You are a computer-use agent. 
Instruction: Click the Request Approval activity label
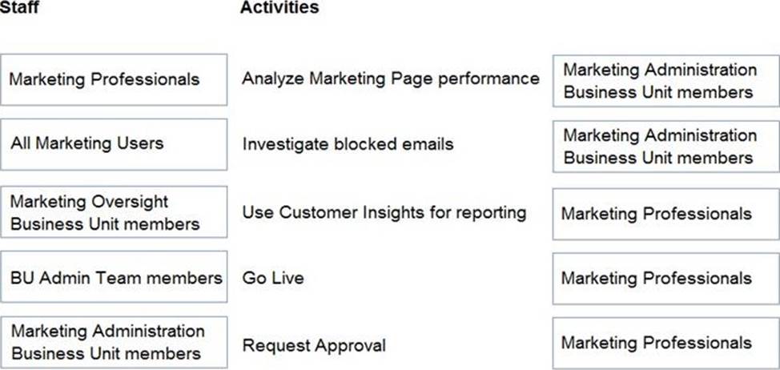click(314, 346)
